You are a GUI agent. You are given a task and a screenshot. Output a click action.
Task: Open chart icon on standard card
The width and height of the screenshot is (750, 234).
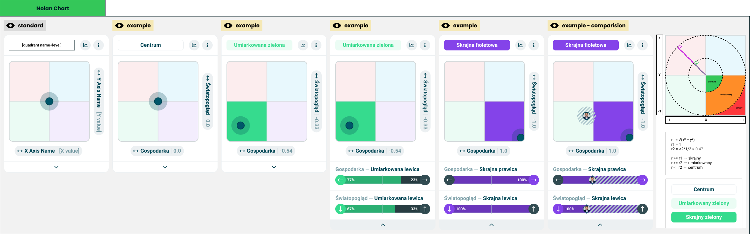(x=85, y=45)
